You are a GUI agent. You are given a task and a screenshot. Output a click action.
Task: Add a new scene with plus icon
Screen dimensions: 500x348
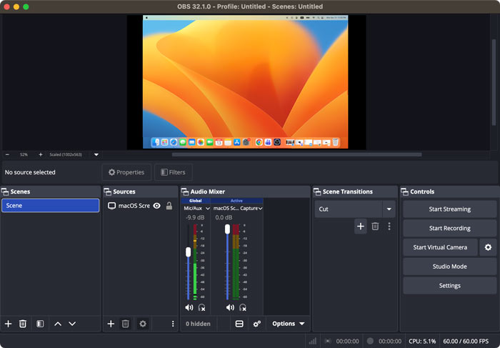click(x=9, y=324)
